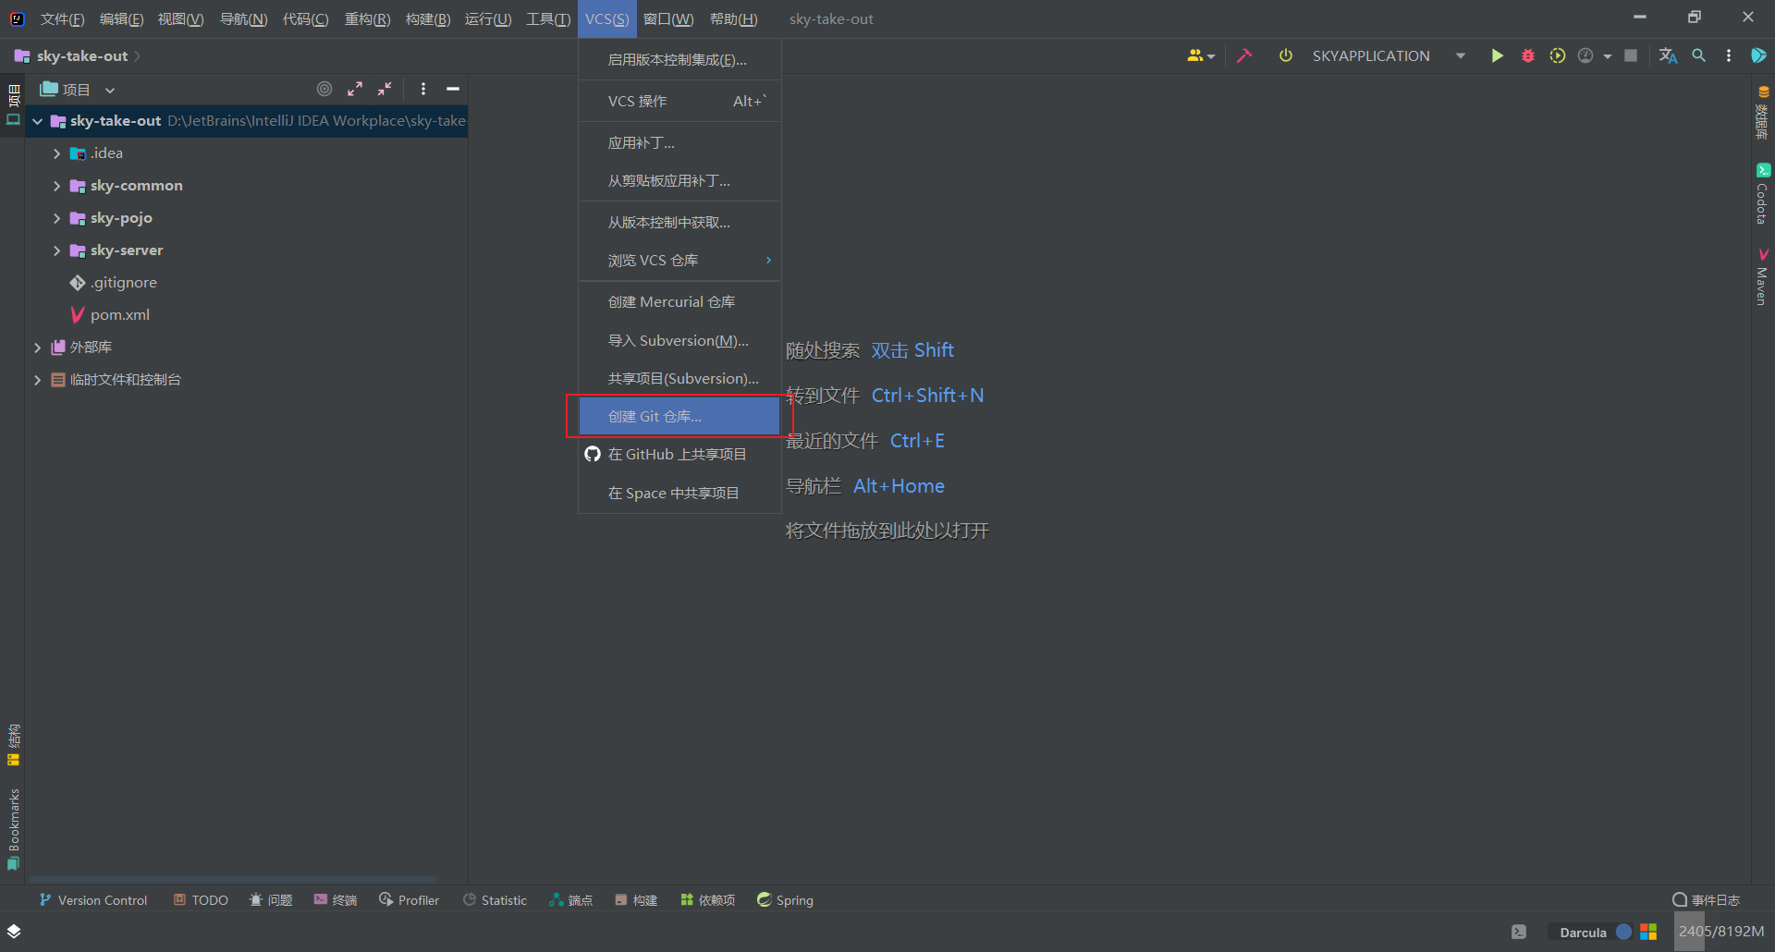The image size is (1775, 952).
Task: Expand 外部库 external libraries
Action: click(37, 348)
